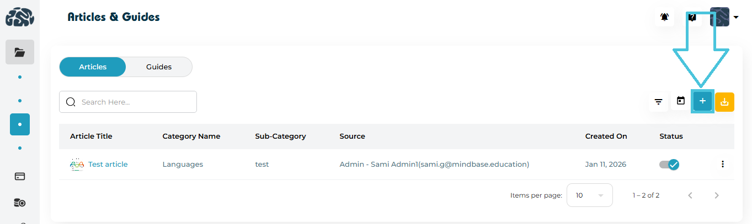This screenshot has width=752, height=224.
Task: Open the Test article link
Action: coord(108,164)
